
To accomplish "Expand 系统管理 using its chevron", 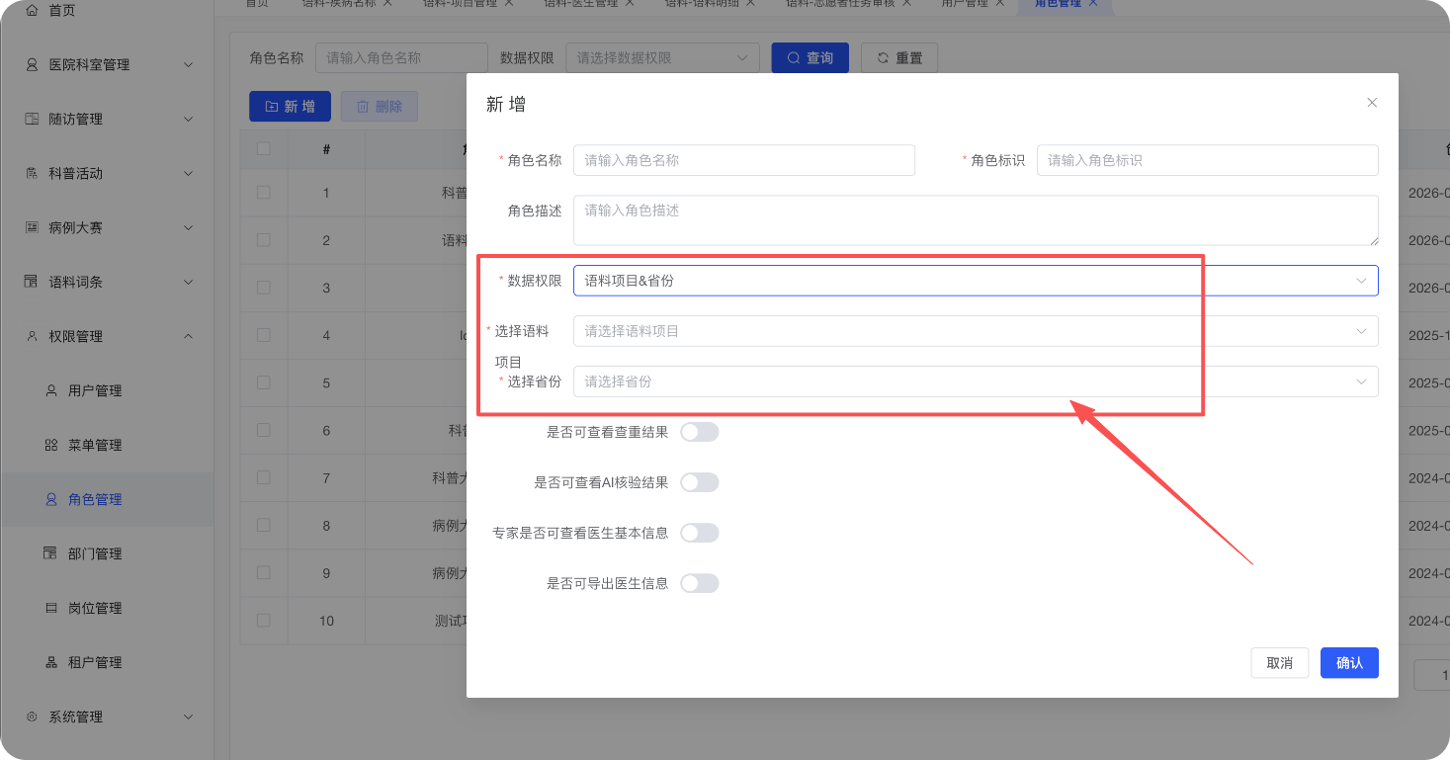I will click(189, 717).
